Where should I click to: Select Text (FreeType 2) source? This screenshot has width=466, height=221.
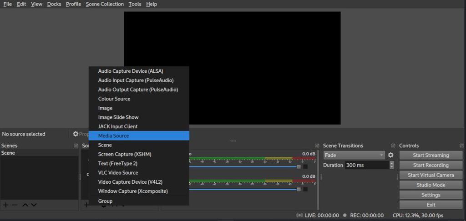[x=139, y=163]
